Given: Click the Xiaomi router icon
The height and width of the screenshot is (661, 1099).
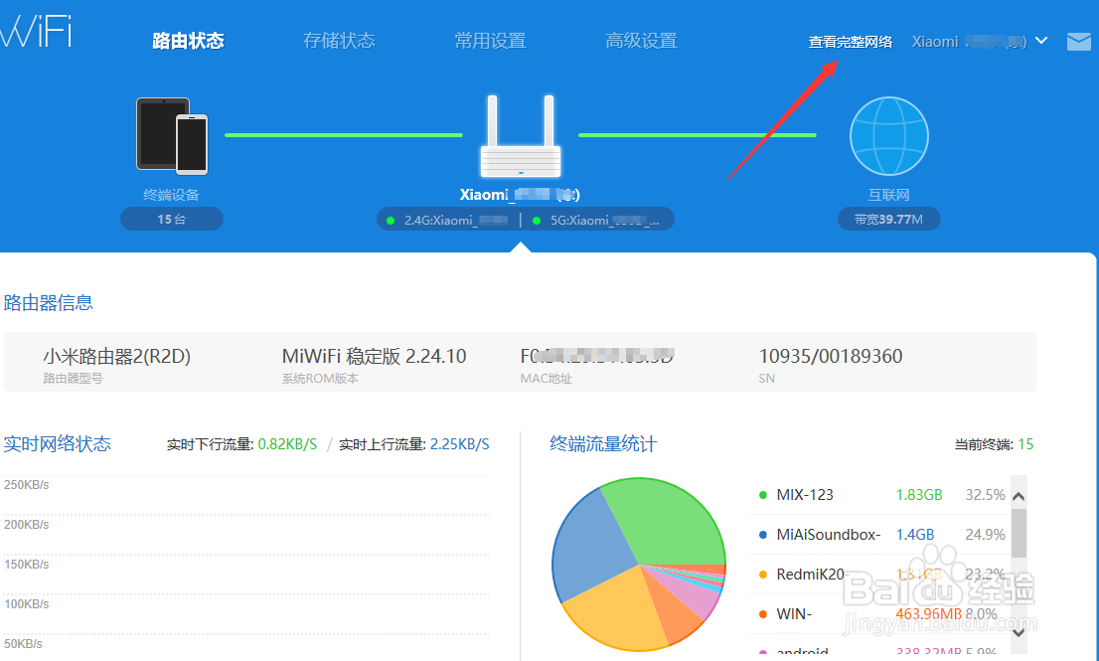Looking at the screenshot, I should click(x=520, y=136).
